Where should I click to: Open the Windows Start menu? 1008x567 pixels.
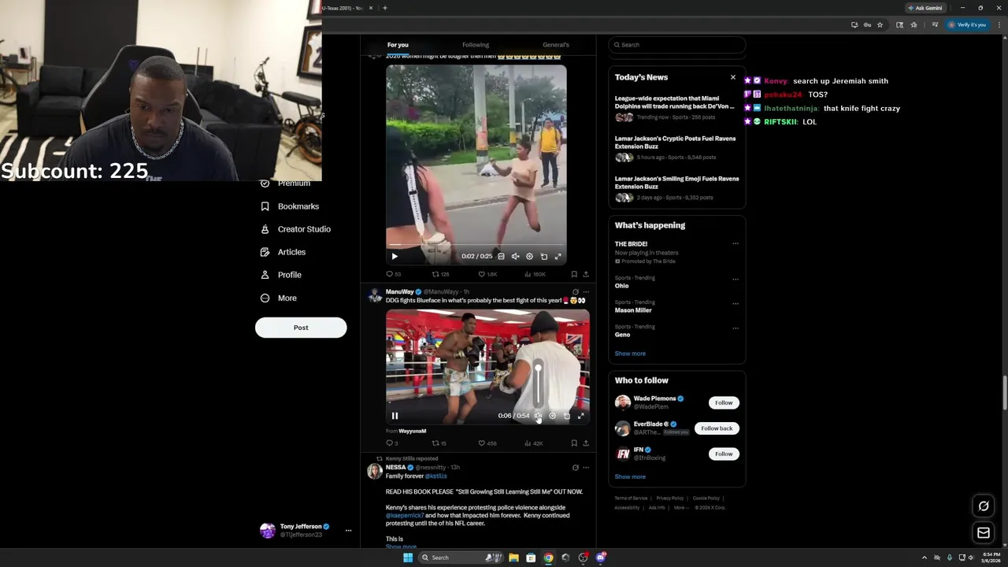click(x=408, y=558)
